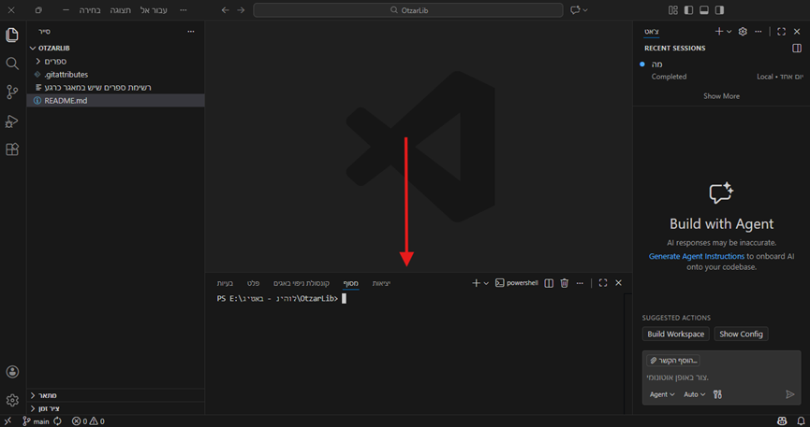
Task: Click the Generate Agent Instructions link
Action: tap(697, 256)
